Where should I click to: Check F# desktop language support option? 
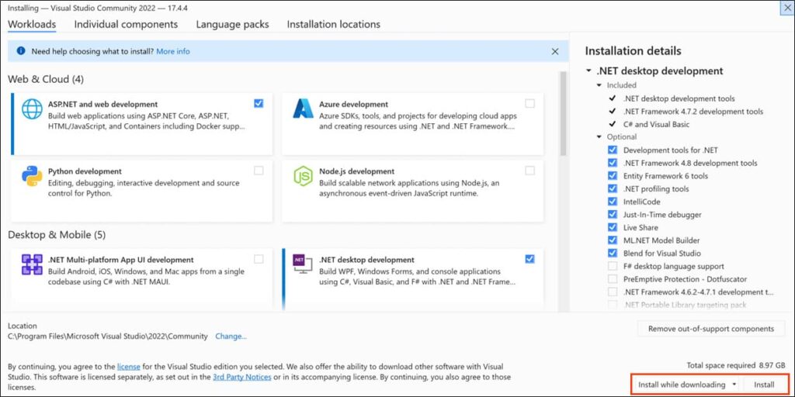613,266
